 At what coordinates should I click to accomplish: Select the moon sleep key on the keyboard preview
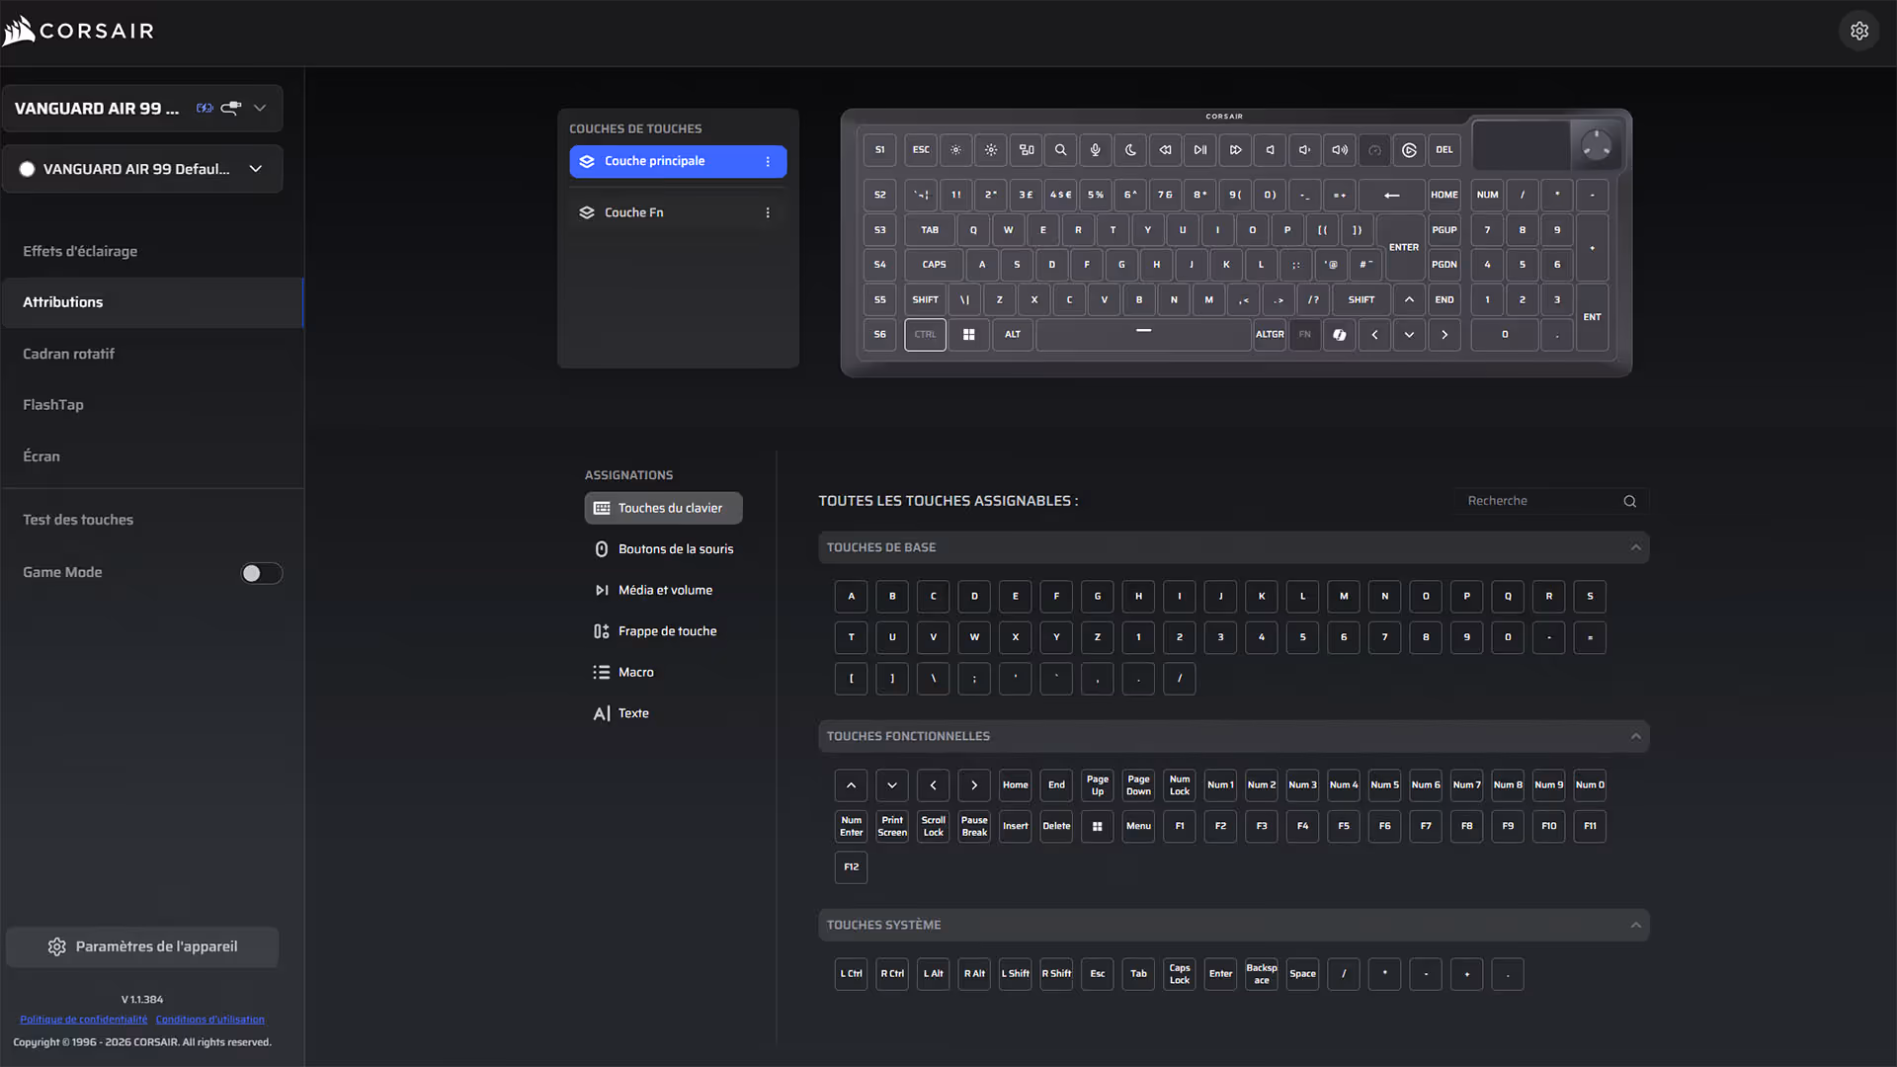[1130, 150]
